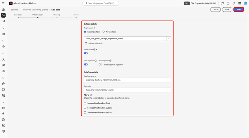Viewport: 249px width, 138px height.
Task: Open the sidebar icon with an arrow entering a circle
Action: [3, 47]
